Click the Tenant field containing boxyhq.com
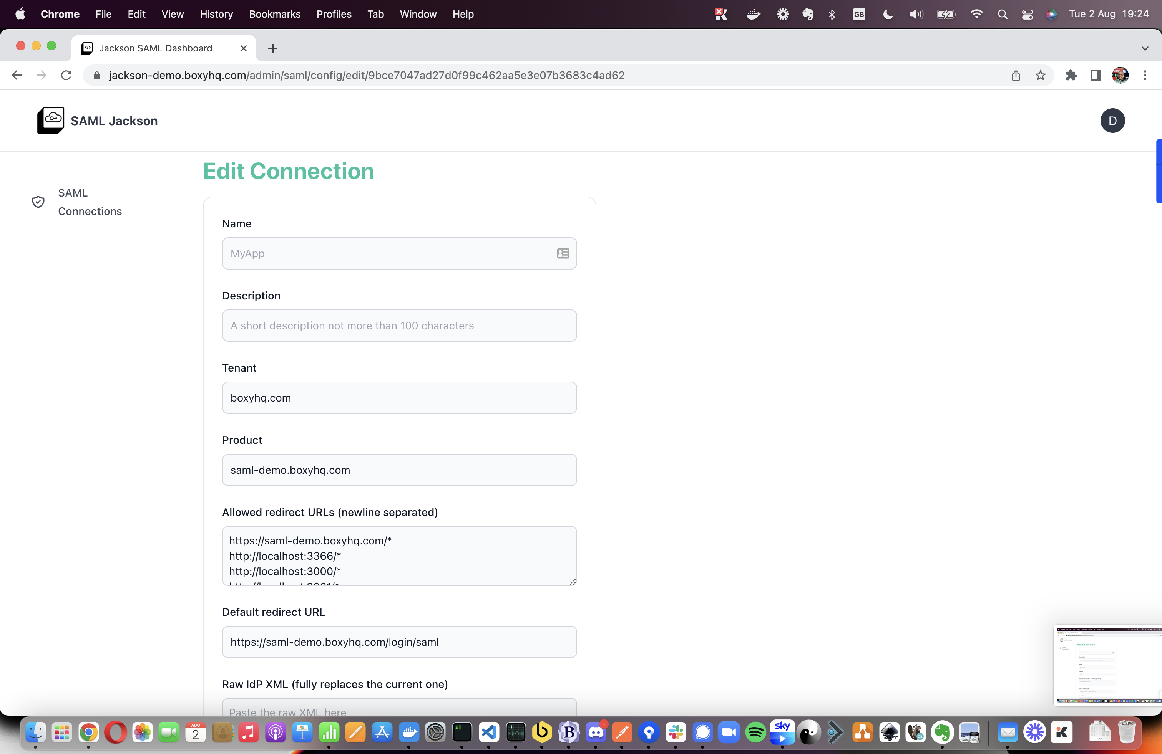 coord(399,397)
